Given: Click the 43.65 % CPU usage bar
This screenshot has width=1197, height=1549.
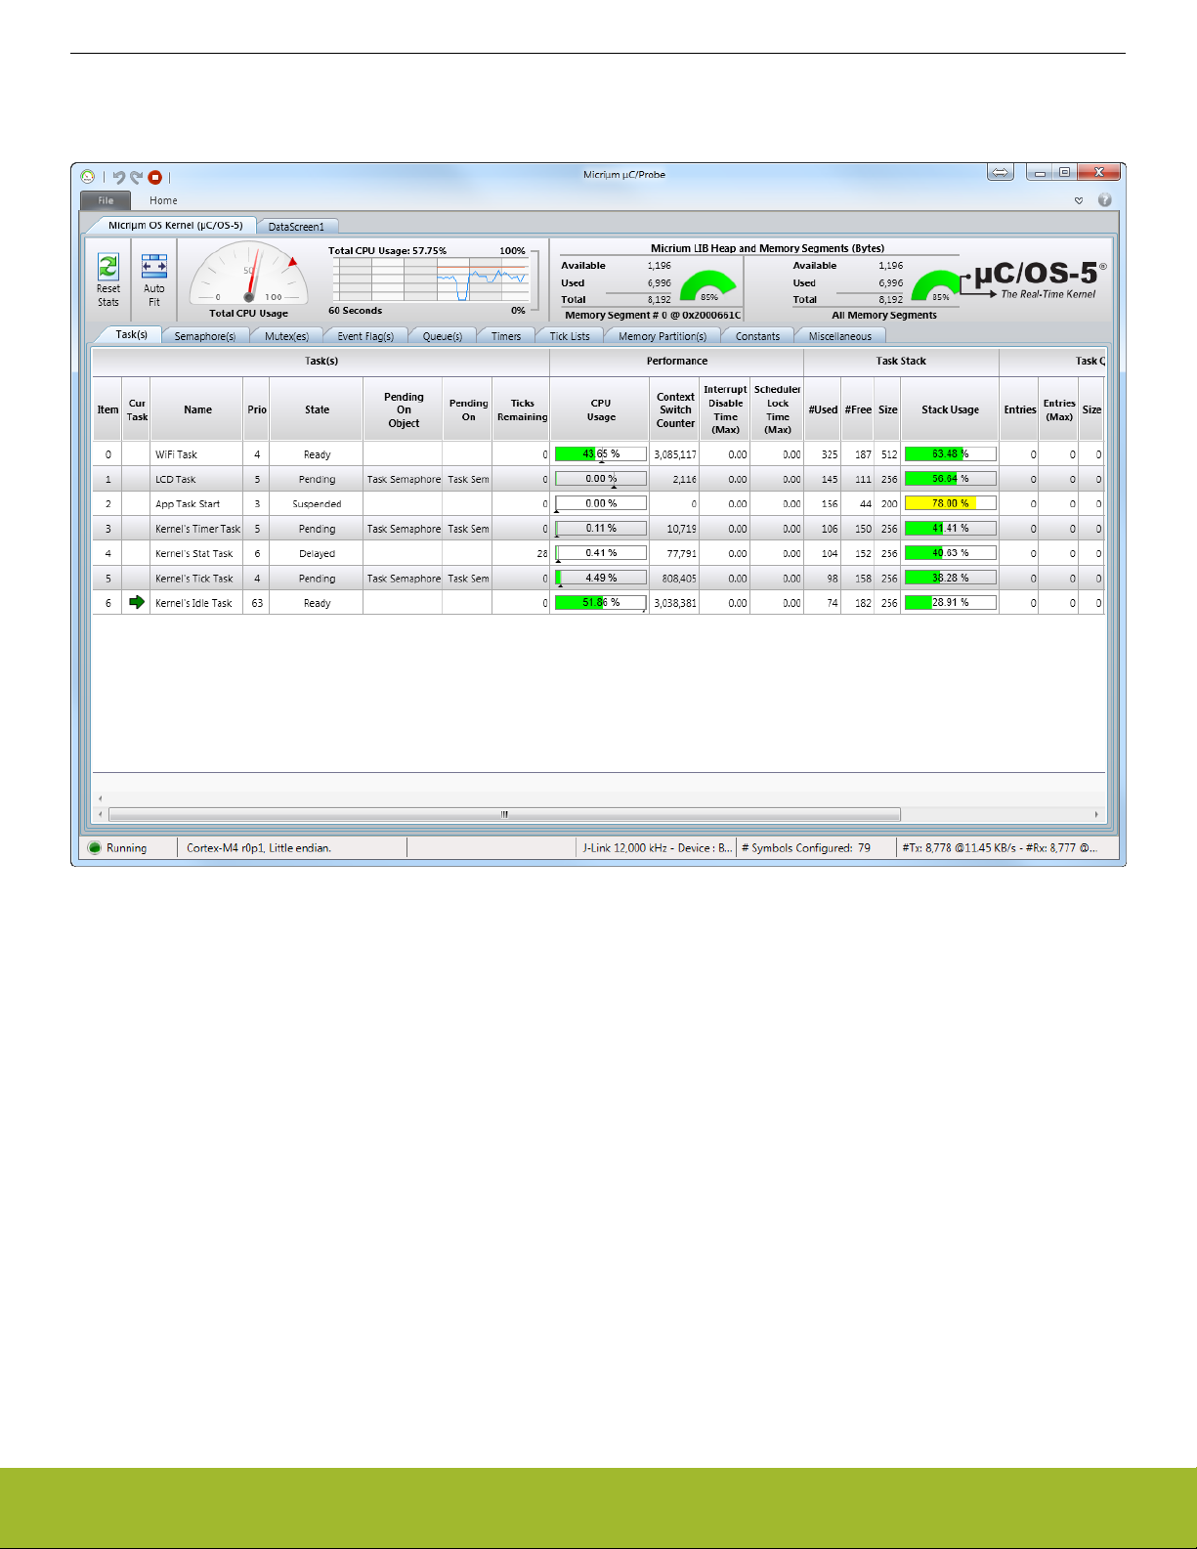Looking at the screenshot, I should click(601, 453).
